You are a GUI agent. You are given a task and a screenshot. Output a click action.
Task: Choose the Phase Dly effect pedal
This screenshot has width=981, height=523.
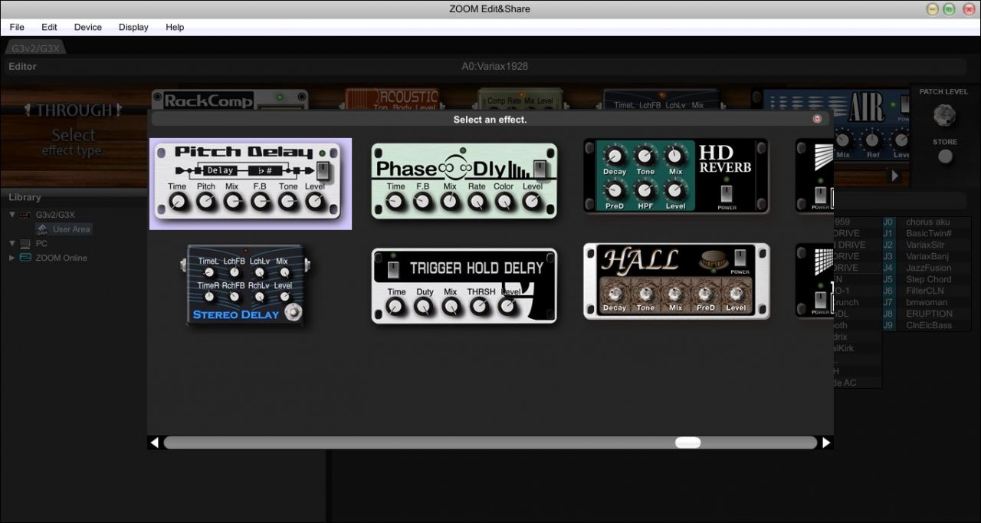pos(464,180)
